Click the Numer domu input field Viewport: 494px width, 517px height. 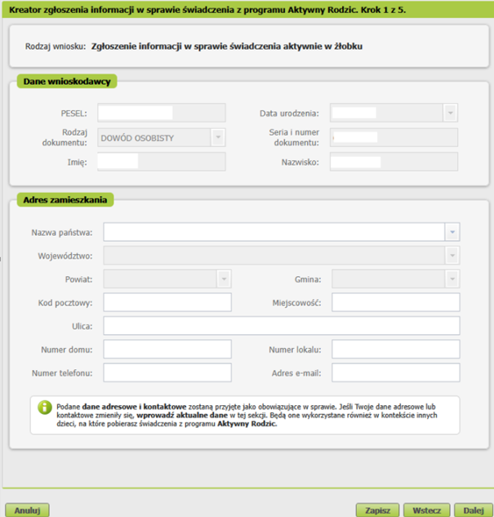tap(167, 350)
